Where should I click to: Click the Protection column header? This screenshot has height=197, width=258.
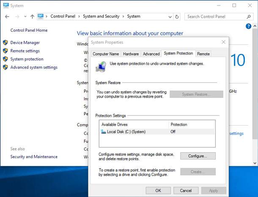pyautogui.click(x=192, y=124)
